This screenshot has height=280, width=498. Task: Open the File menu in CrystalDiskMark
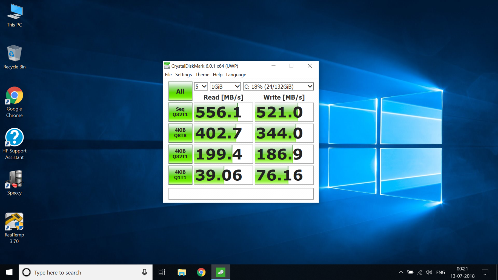tap(168, 75)
